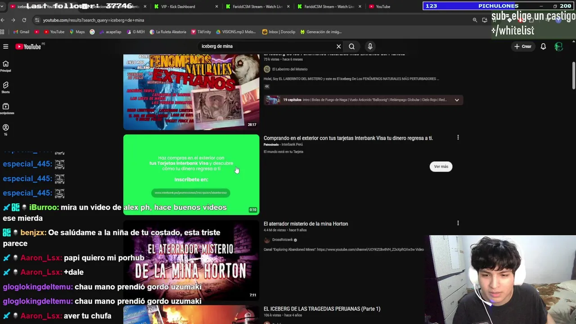Image resolution: width=576 pixels, height=324 pixels.
Task: Click the 19 capítulos small chapter thumbnail
Action: pyautogui.click(x=272, y=100)
